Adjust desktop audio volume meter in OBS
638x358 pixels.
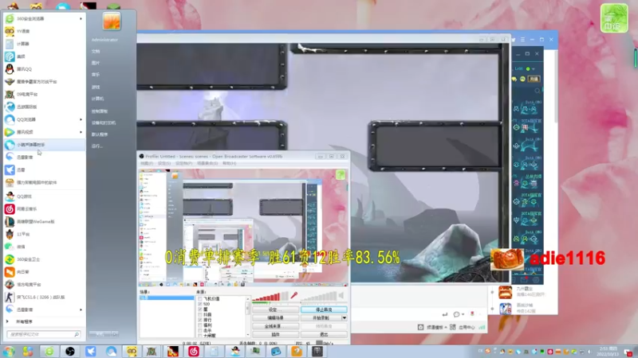[319, 296]
